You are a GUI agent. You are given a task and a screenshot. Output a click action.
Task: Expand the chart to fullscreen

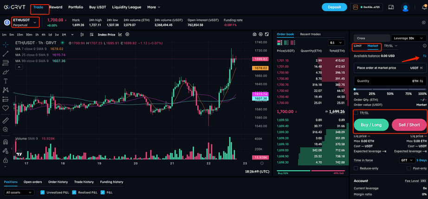point(267,34)
